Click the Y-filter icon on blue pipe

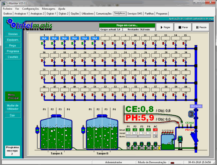pos(194,138)
